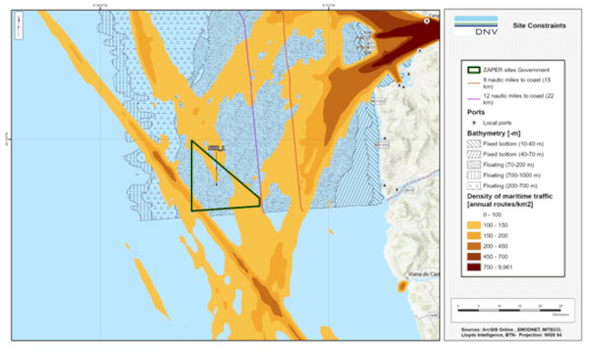
Task: Click the 'Viana do Castelo' map label
Action: pos(424,274)
